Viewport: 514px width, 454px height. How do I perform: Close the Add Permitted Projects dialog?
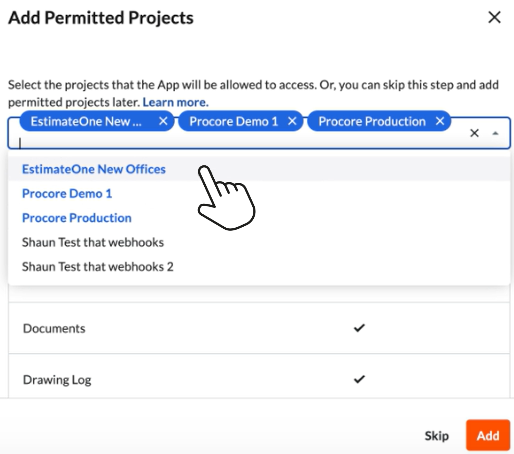point(494,17)
